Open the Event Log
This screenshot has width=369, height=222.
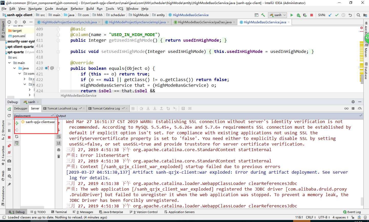coord(352,212)
